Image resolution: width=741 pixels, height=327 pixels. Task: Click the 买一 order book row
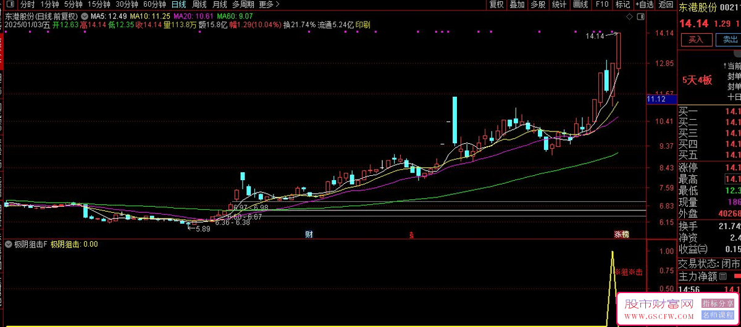710,112
